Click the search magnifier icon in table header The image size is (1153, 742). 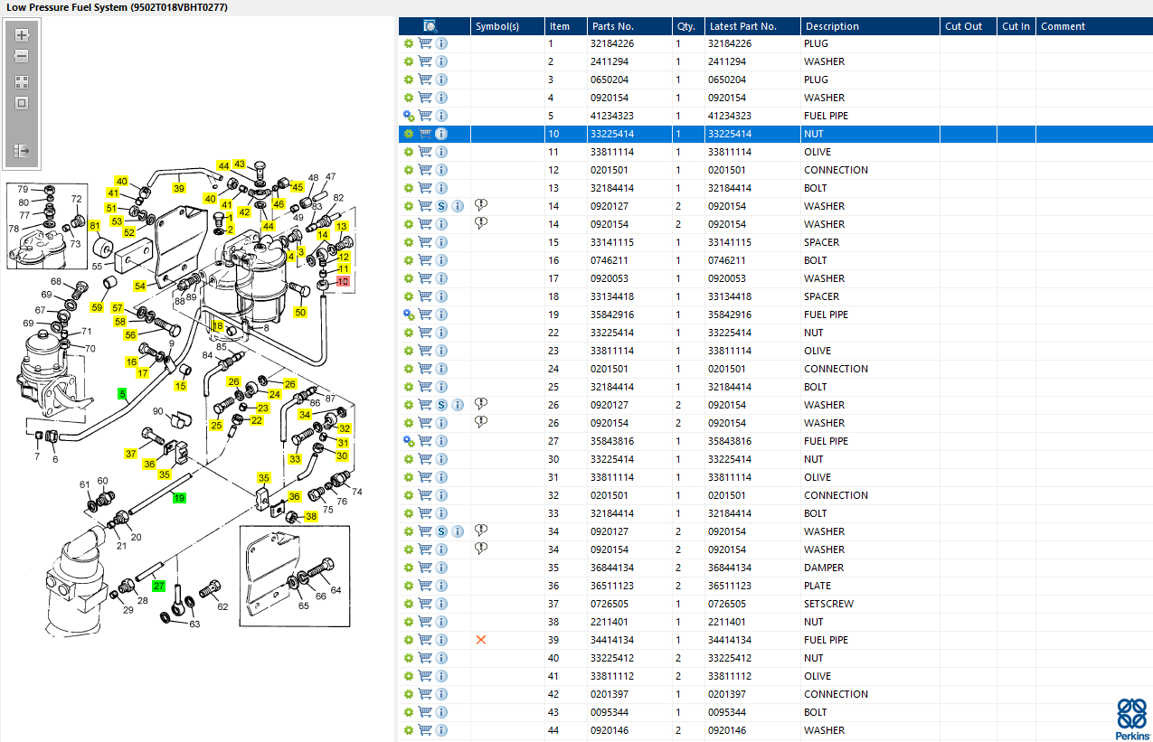coord(430,26)
